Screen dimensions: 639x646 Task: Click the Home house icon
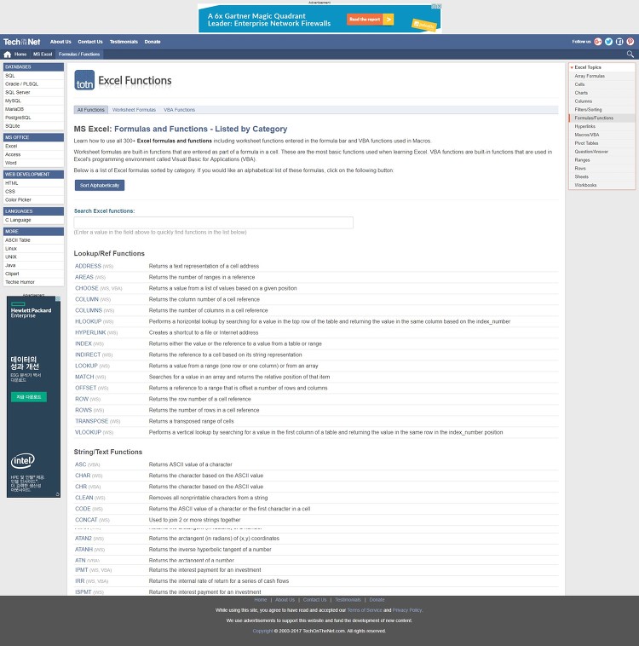[x=8, y=55]
